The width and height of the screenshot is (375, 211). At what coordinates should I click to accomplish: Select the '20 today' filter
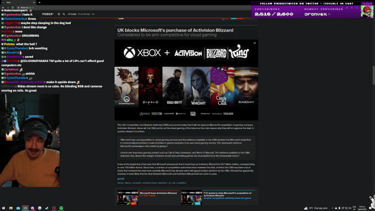[x=72, y=14]
